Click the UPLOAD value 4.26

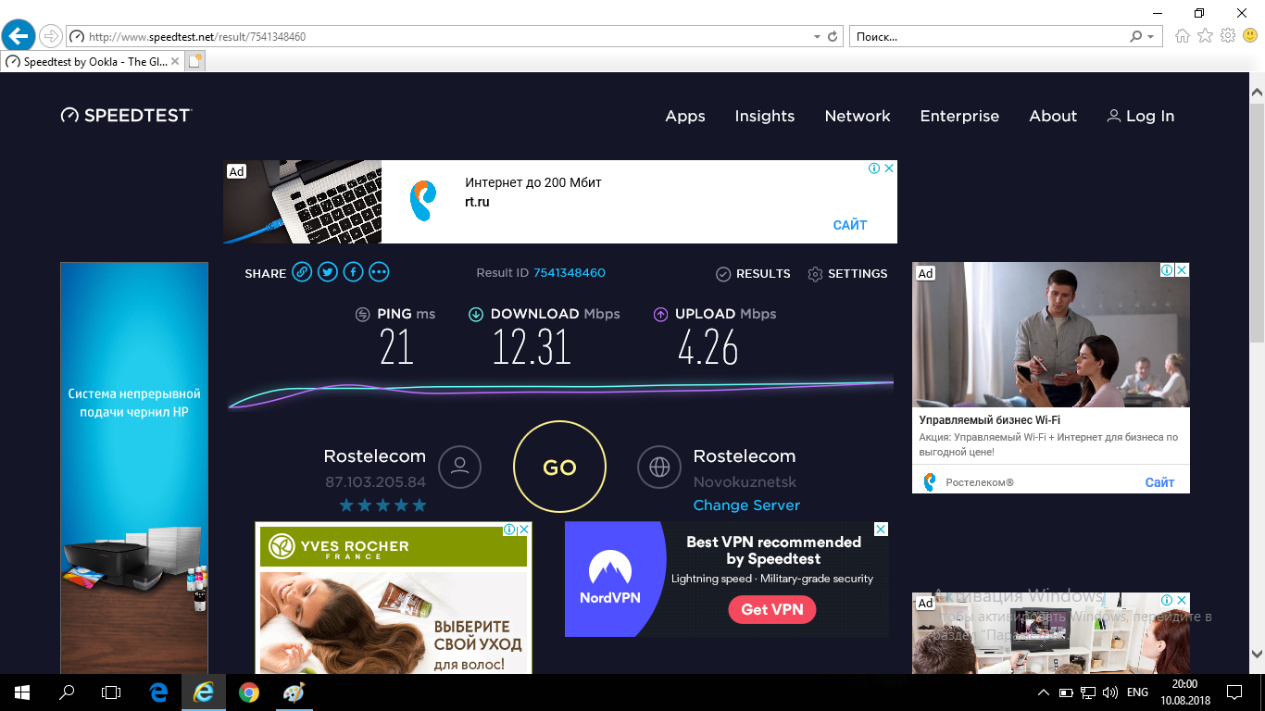708,348
